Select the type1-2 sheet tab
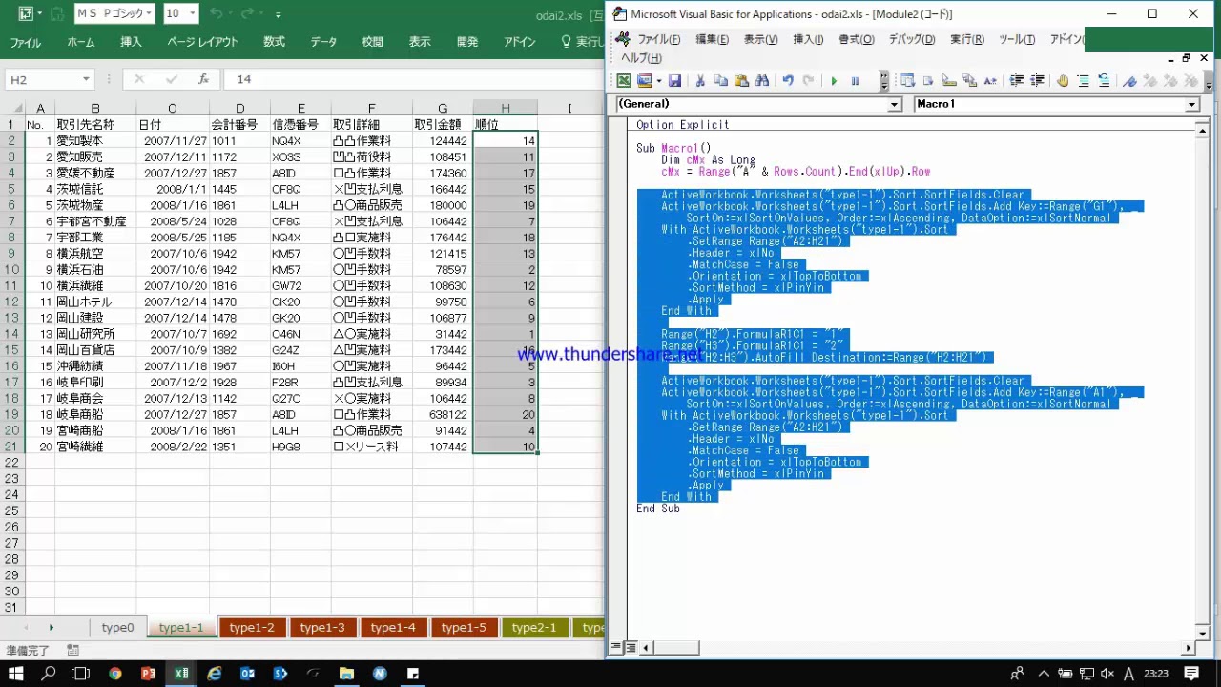This screenshot has height=687, width=1221. [252, 627]
